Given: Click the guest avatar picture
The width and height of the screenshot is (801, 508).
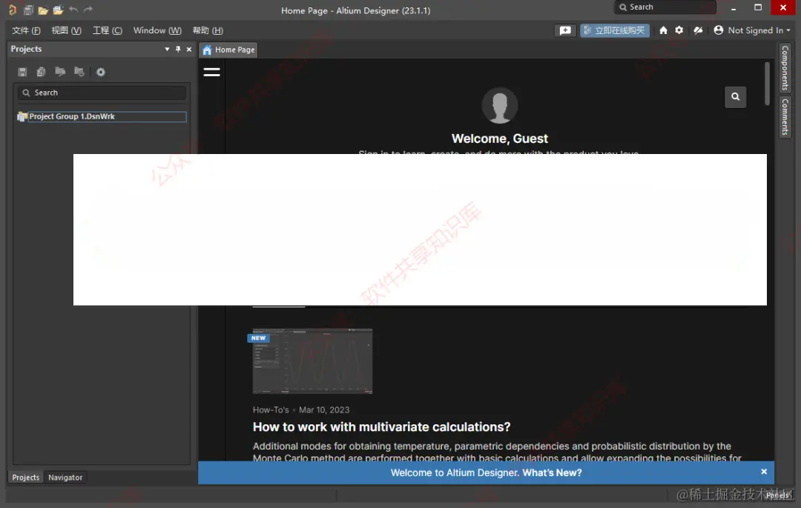Looking at the screenshot, I should tap(500, 106).
